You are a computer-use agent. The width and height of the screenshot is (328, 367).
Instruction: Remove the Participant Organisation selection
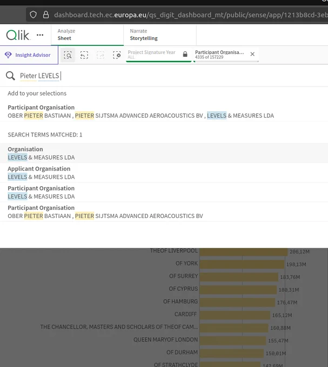tap(252, 55)
